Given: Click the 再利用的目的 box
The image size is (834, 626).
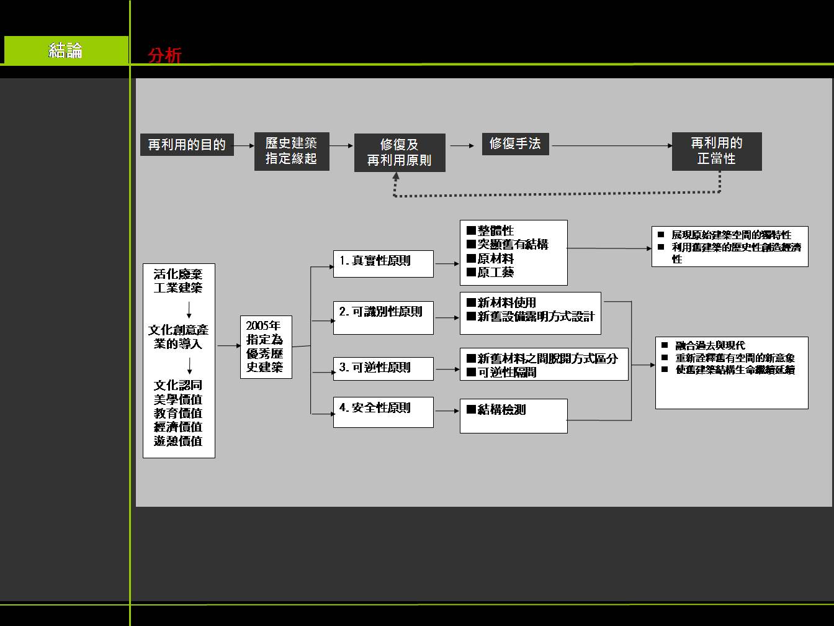Looking at the screenshot, I should 187,145.
